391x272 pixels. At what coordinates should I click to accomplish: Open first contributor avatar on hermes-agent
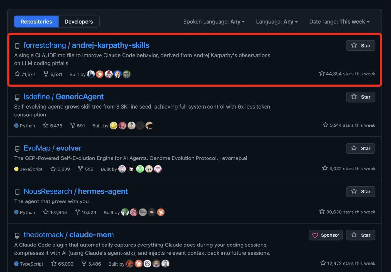click(125, 212)
